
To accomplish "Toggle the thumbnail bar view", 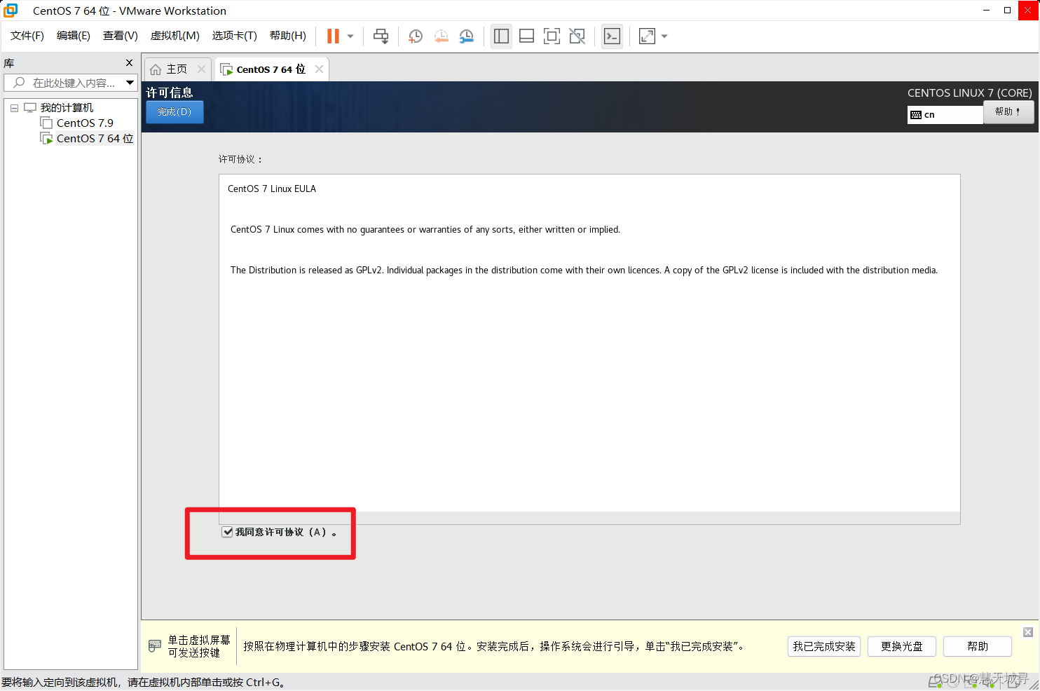I will click(526, 36).
